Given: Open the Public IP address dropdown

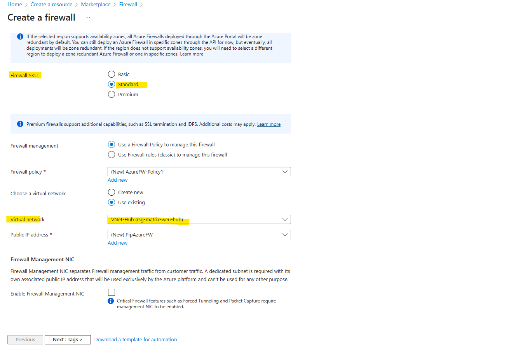Looking at the screenshot, I should click(199, 235).
